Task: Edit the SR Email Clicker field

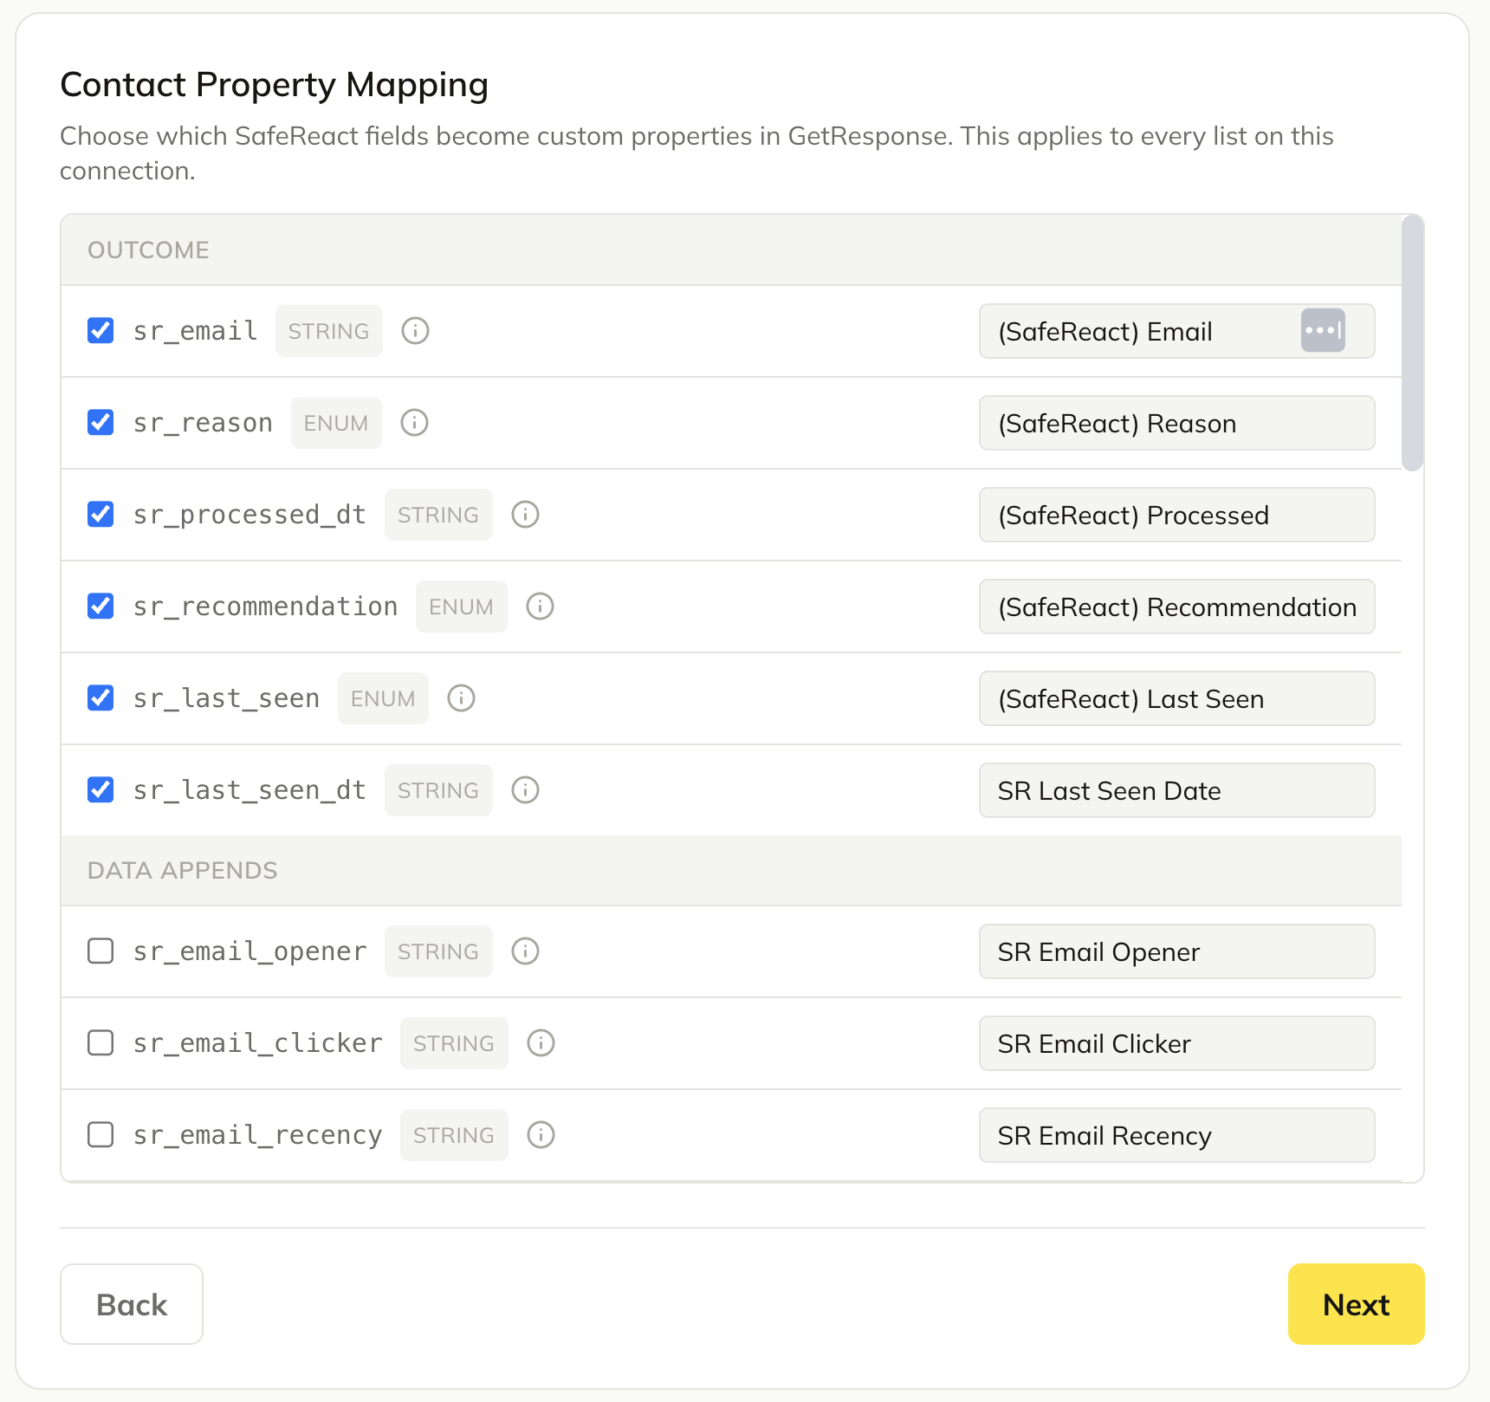Action: click(x=1176, y=1043)
